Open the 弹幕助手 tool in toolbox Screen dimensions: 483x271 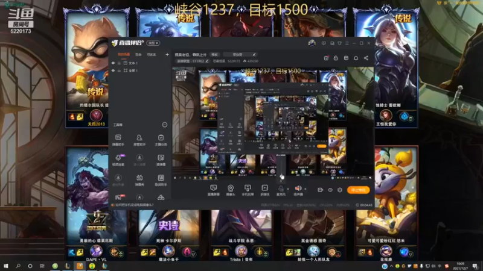[118, 140]
